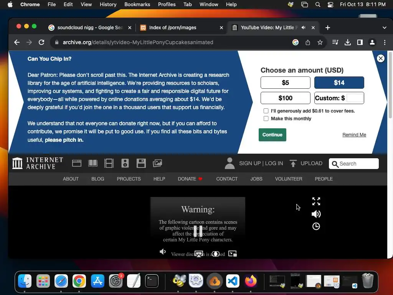Open the Internet Archive audio speaker icon
393x295 pixels.
tap(125, 163)
